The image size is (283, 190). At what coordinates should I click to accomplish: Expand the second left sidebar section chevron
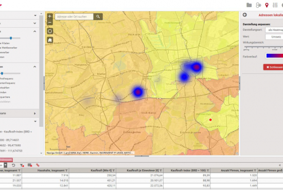click(35, 24)
